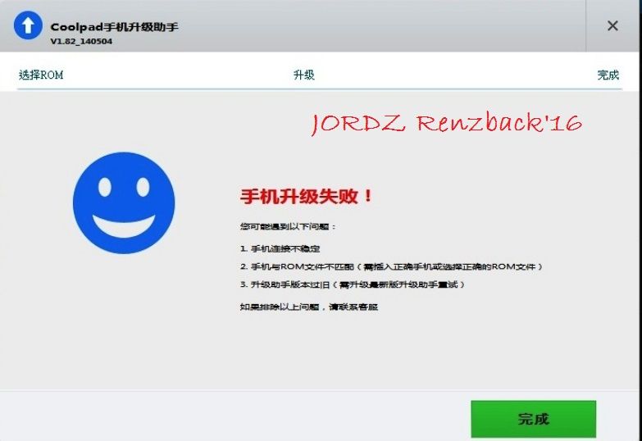Click the left eye of the smiley
The width and height of the screenshot is (642, 441).
[106, 188]
